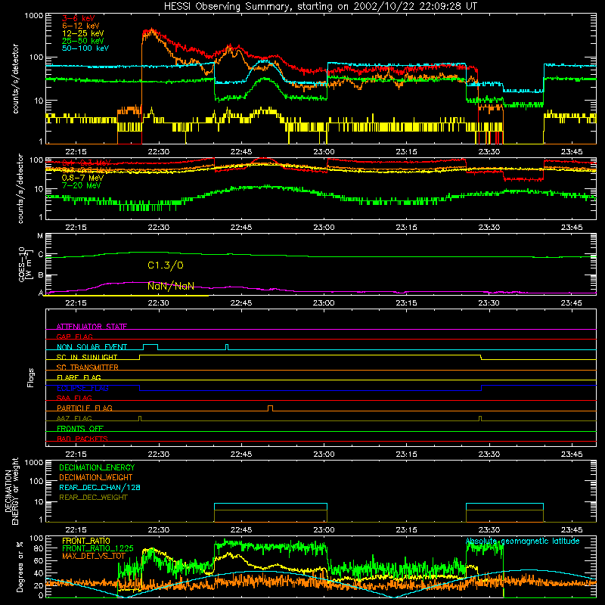The image size is (605, 605).
Task: Click the 'B' level tick label in GOES panel
Action: pos(40,275)
